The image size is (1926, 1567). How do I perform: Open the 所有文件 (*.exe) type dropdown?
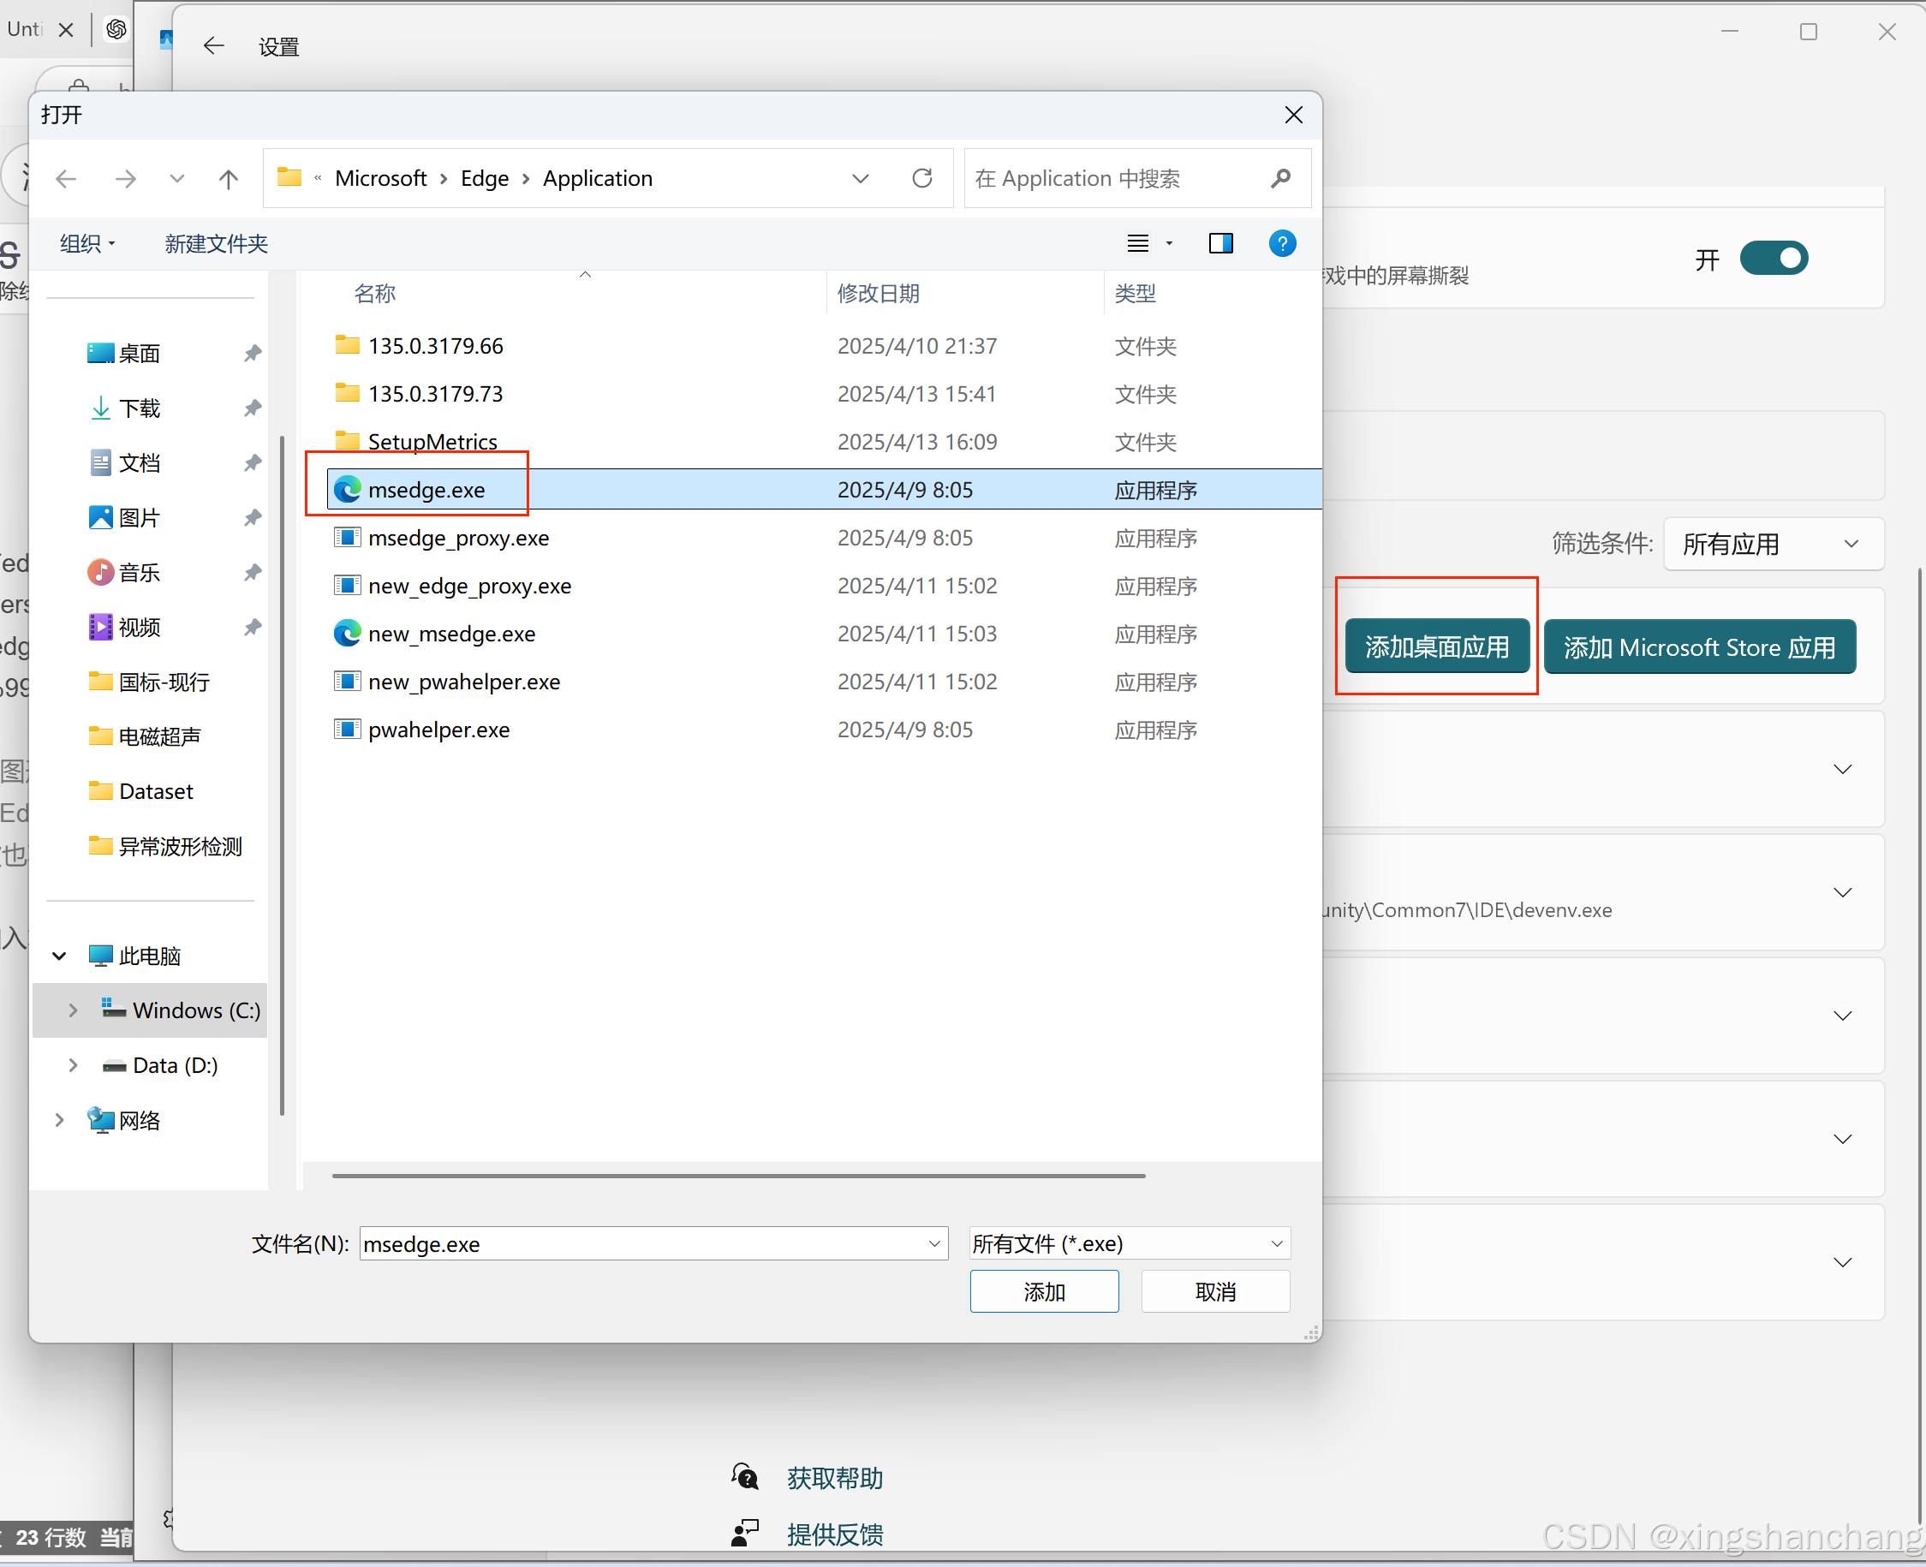(x=1128, y=1243)
